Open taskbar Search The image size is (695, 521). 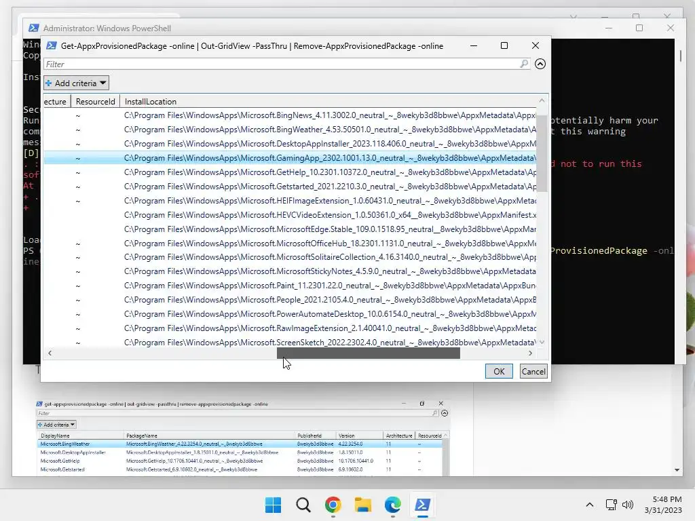[303, 505]
